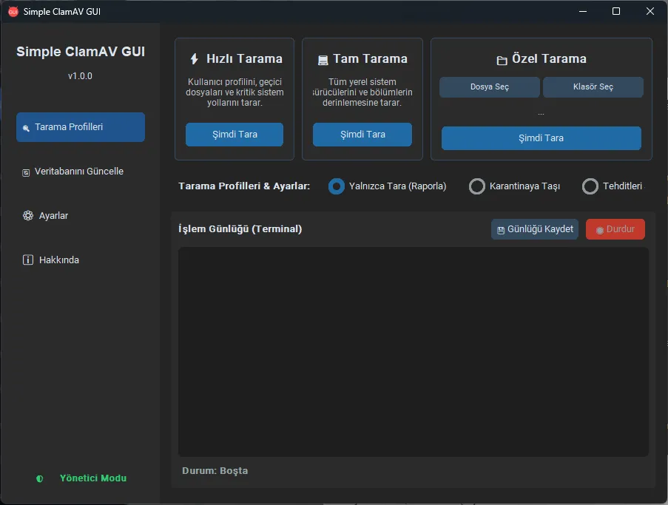
Task: Close the Simple ClamAV GUI window
Action: coord(650,12)
